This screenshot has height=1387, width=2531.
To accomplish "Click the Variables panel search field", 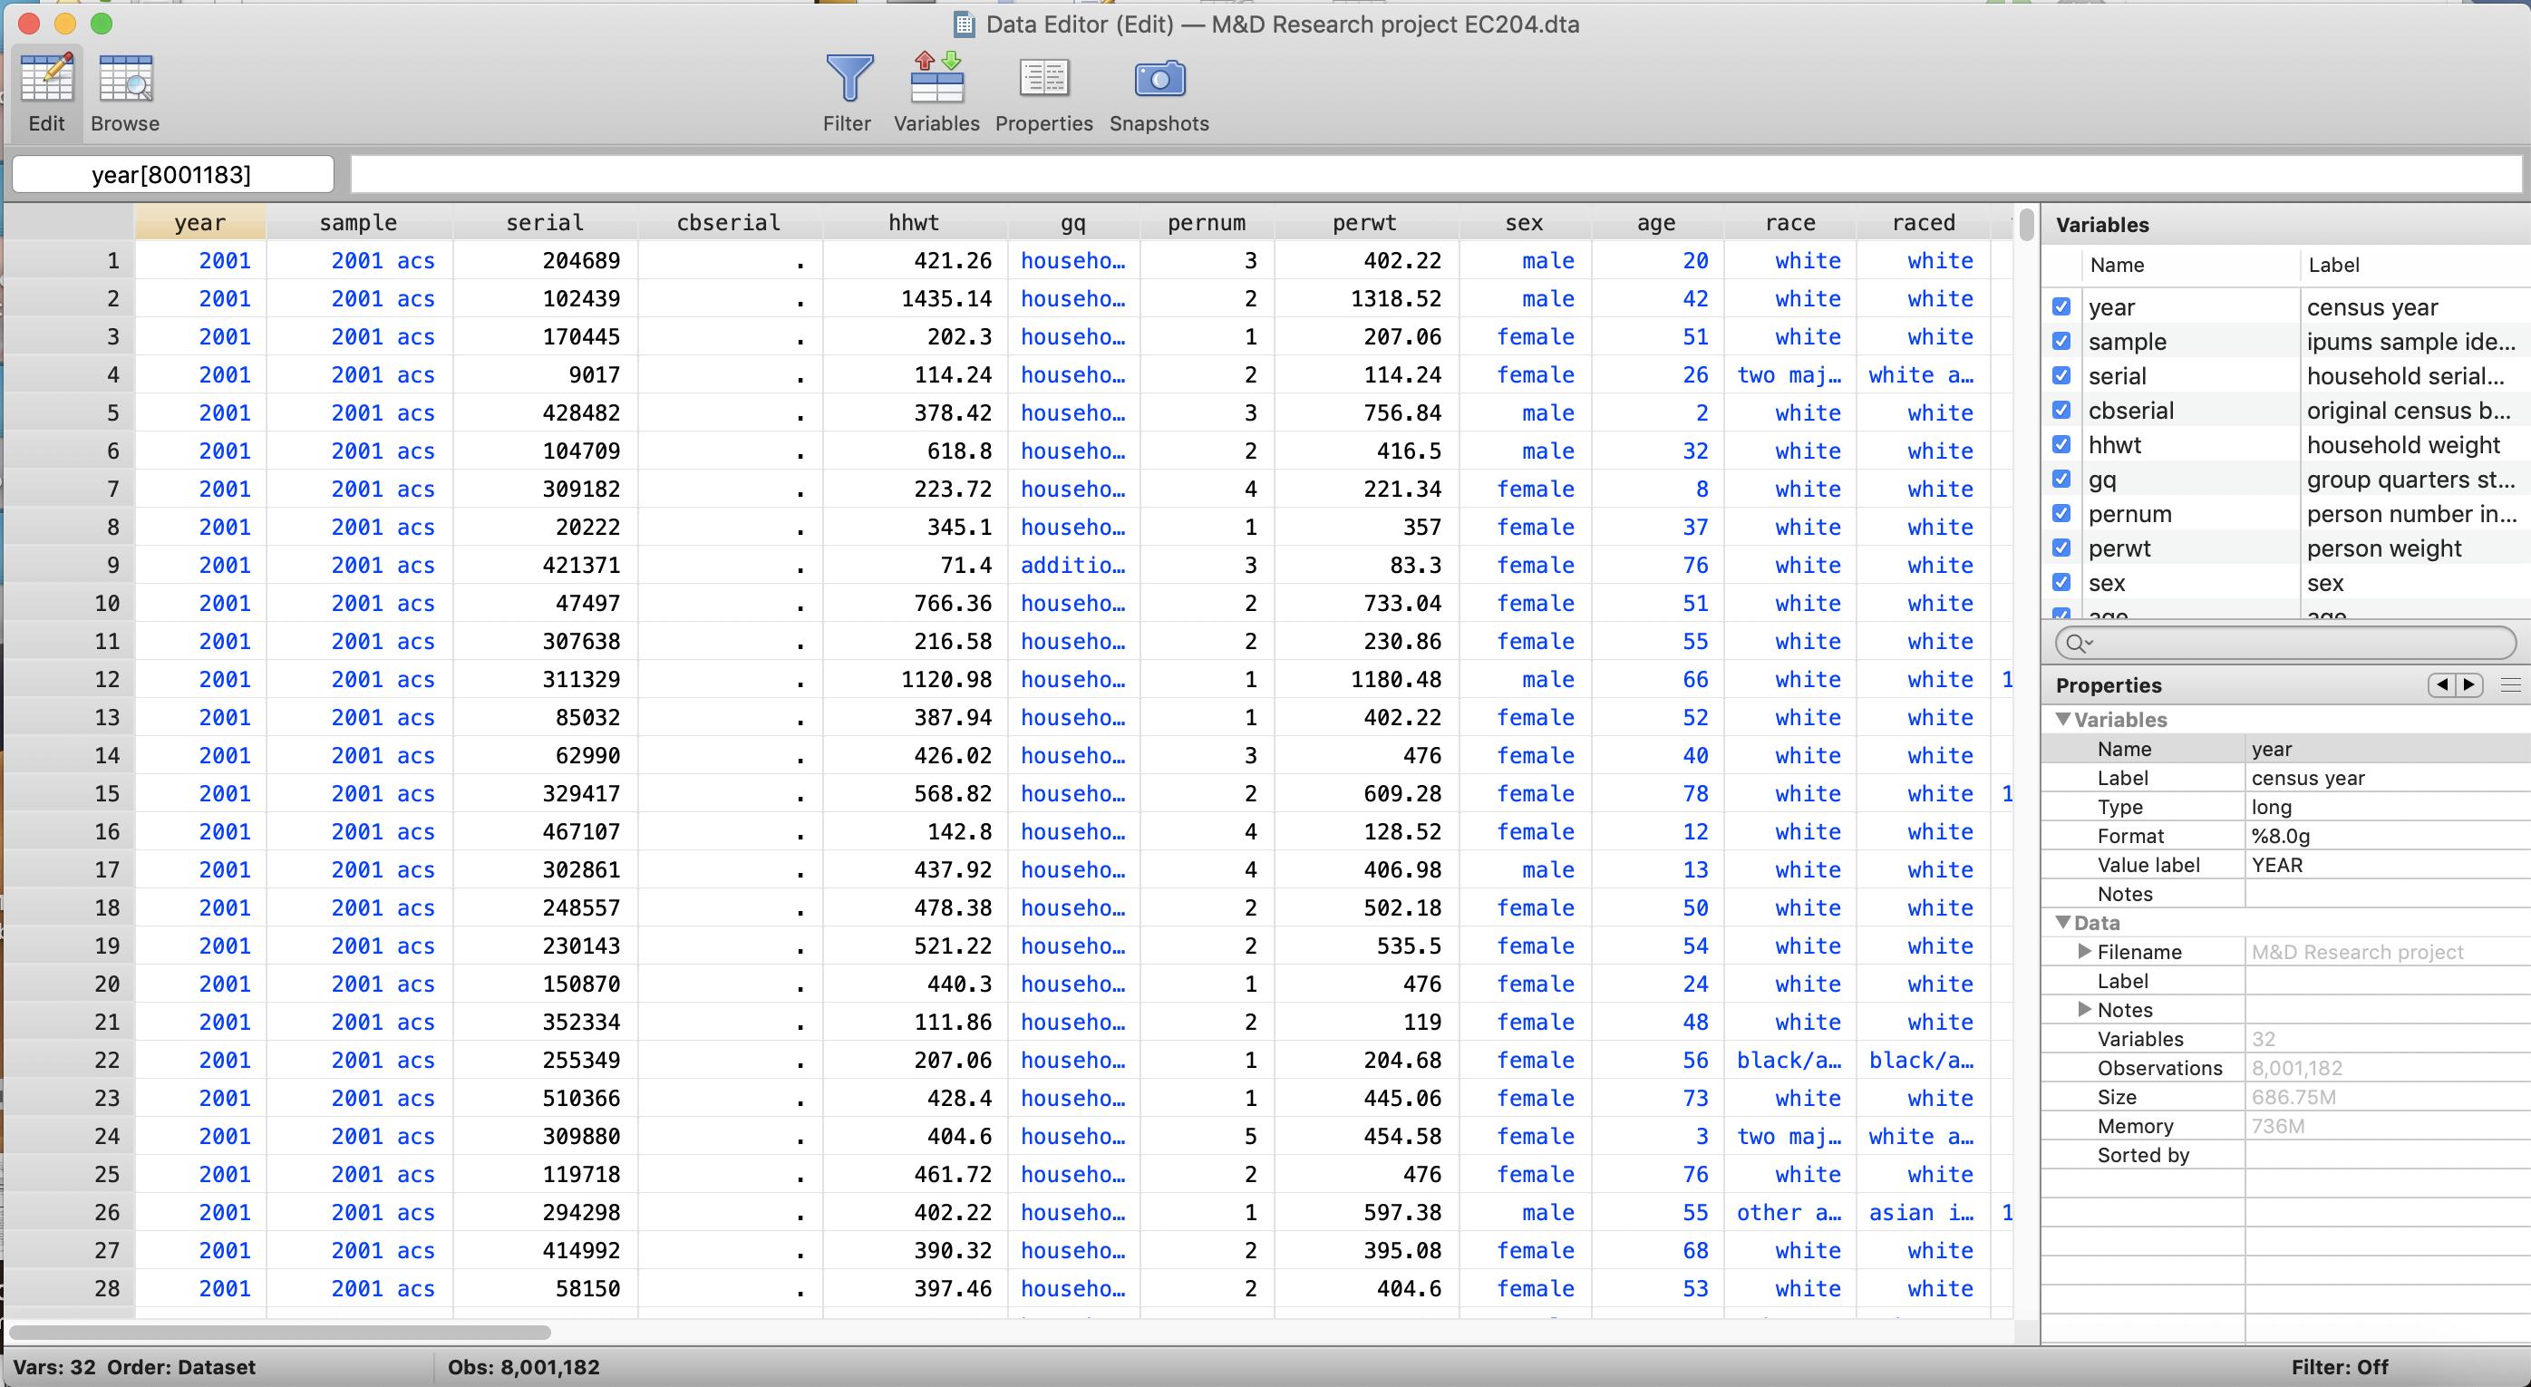I will coord(2285,644).
